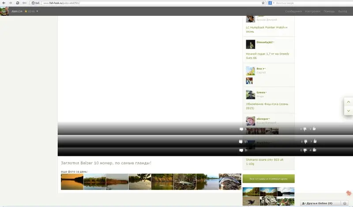Open the Вех г user avatar
The width and height of the screenshot is (353, 207).
pyautogui.click(x=250, y=71)
